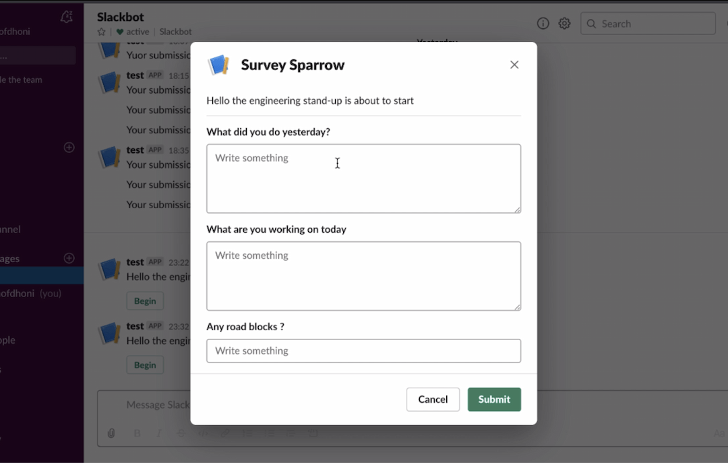Click the plus icon beside 'ages' in sidebar

coord(69,258)
